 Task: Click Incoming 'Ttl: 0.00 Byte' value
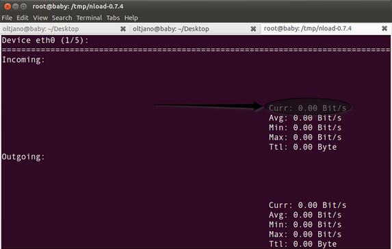(x=303, y=147)
